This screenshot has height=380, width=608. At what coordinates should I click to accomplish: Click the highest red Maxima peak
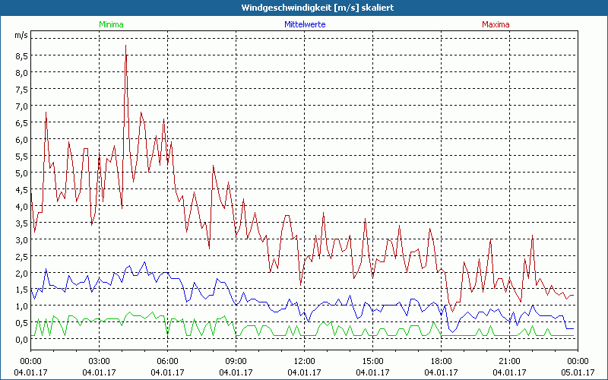pos(125,46)
